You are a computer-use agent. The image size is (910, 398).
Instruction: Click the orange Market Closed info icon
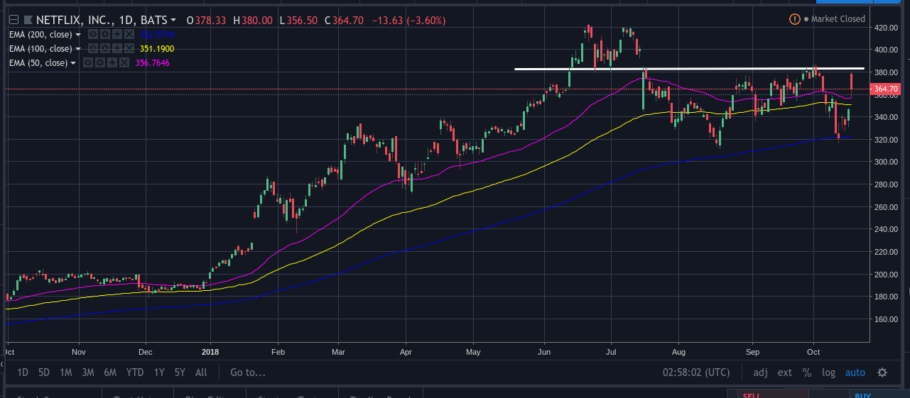click(x=795, y=19)
